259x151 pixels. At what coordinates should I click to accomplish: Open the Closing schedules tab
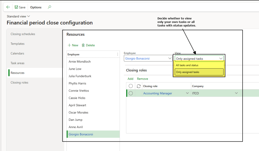coord(23,34)
